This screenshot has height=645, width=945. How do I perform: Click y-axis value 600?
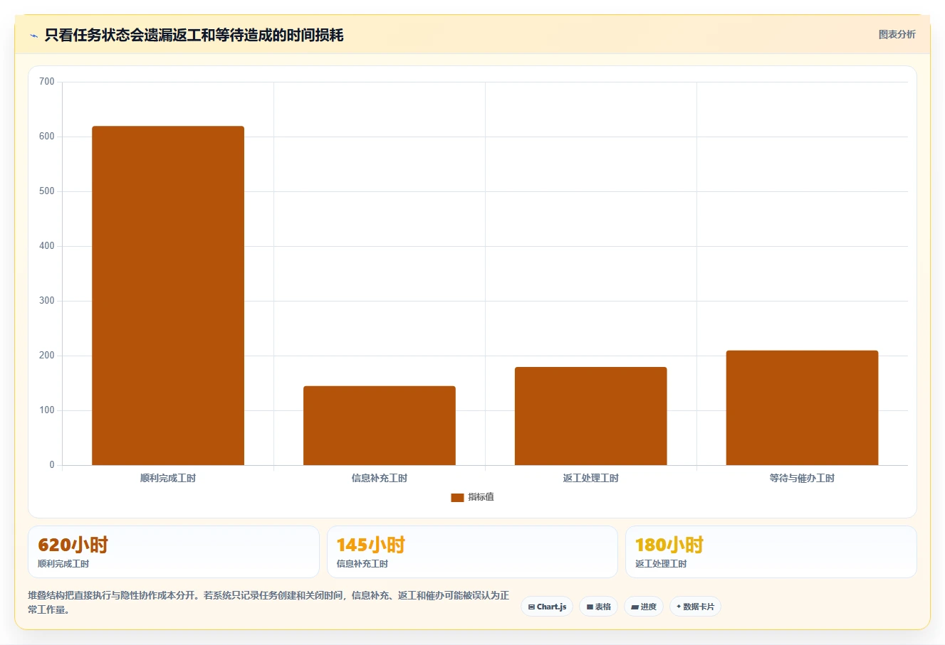pyautogui.click(x=47, y=137)
